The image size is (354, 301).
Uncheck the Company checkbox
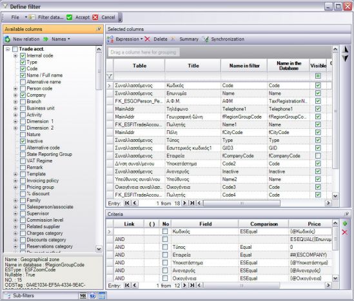(x=23, y=95)
